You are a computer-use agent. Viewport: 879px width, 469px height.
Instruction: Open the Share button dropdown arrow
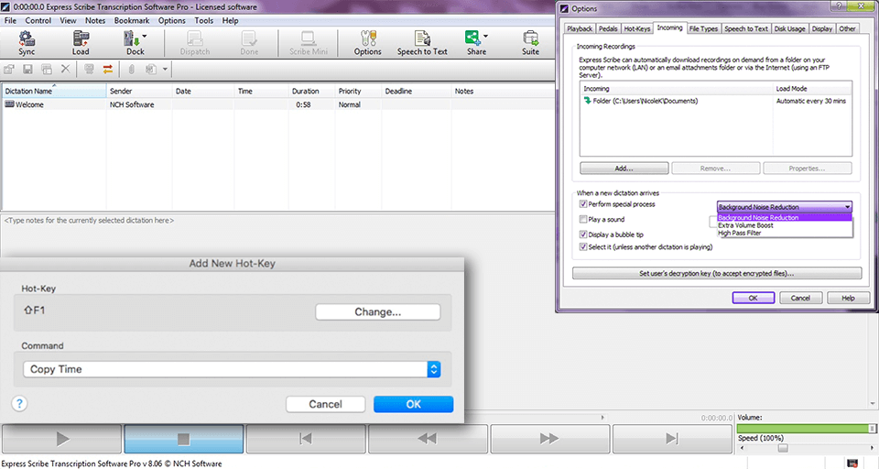pyautogui.click(x=485, y=36)
